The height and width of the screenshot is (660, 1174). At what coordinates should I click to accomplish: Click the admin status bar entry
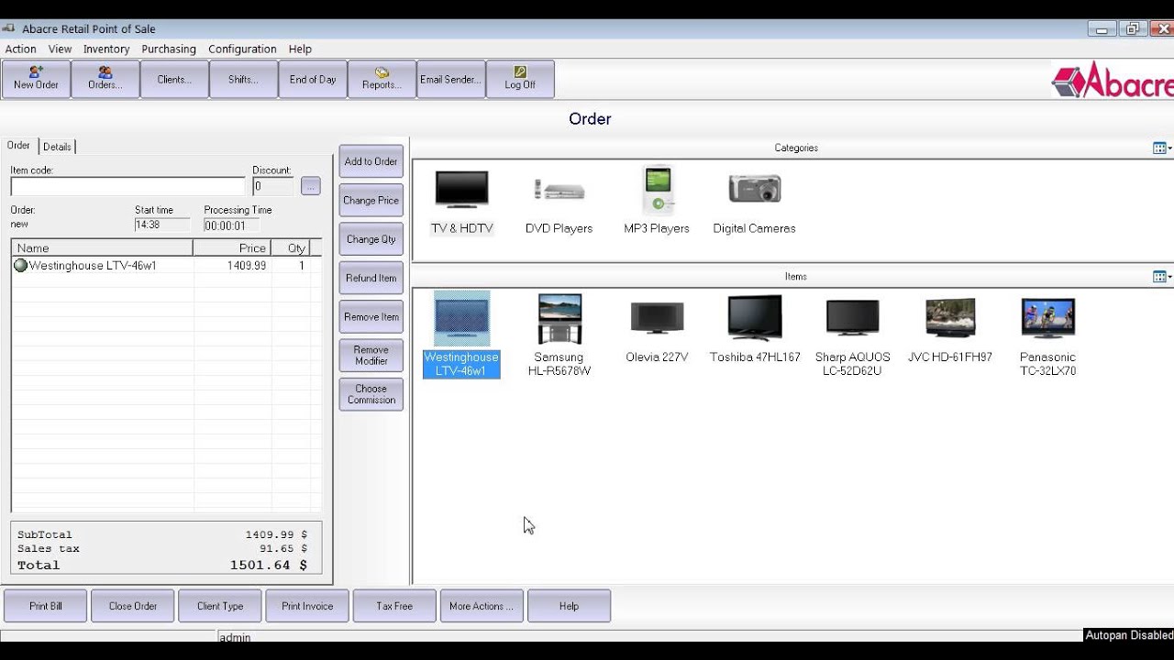(x=236, y=637)
